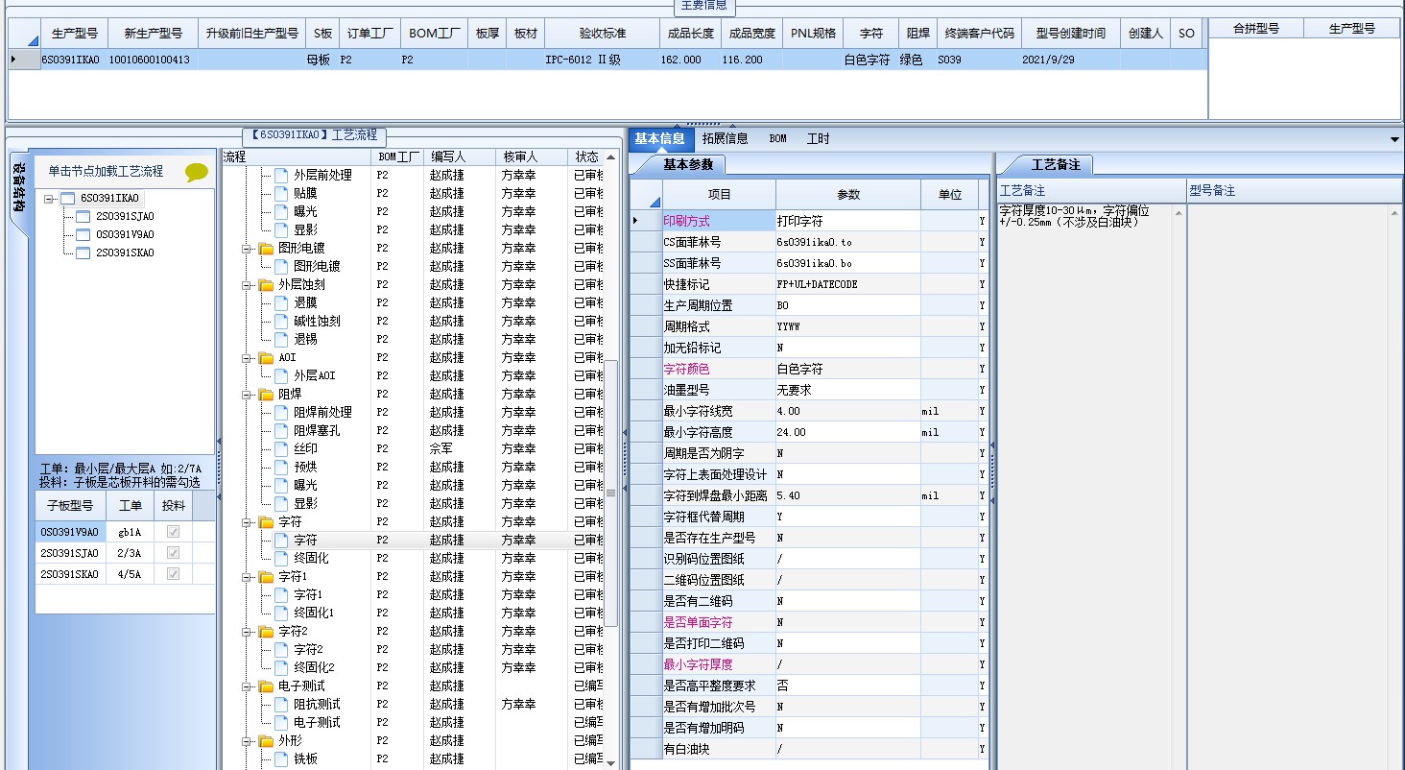Click the 验收标准 column header

(603, 34)
